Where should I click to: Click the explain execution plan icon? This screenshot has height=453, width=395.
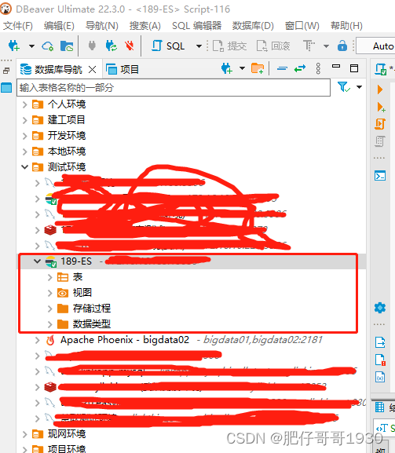coord(379,141)
